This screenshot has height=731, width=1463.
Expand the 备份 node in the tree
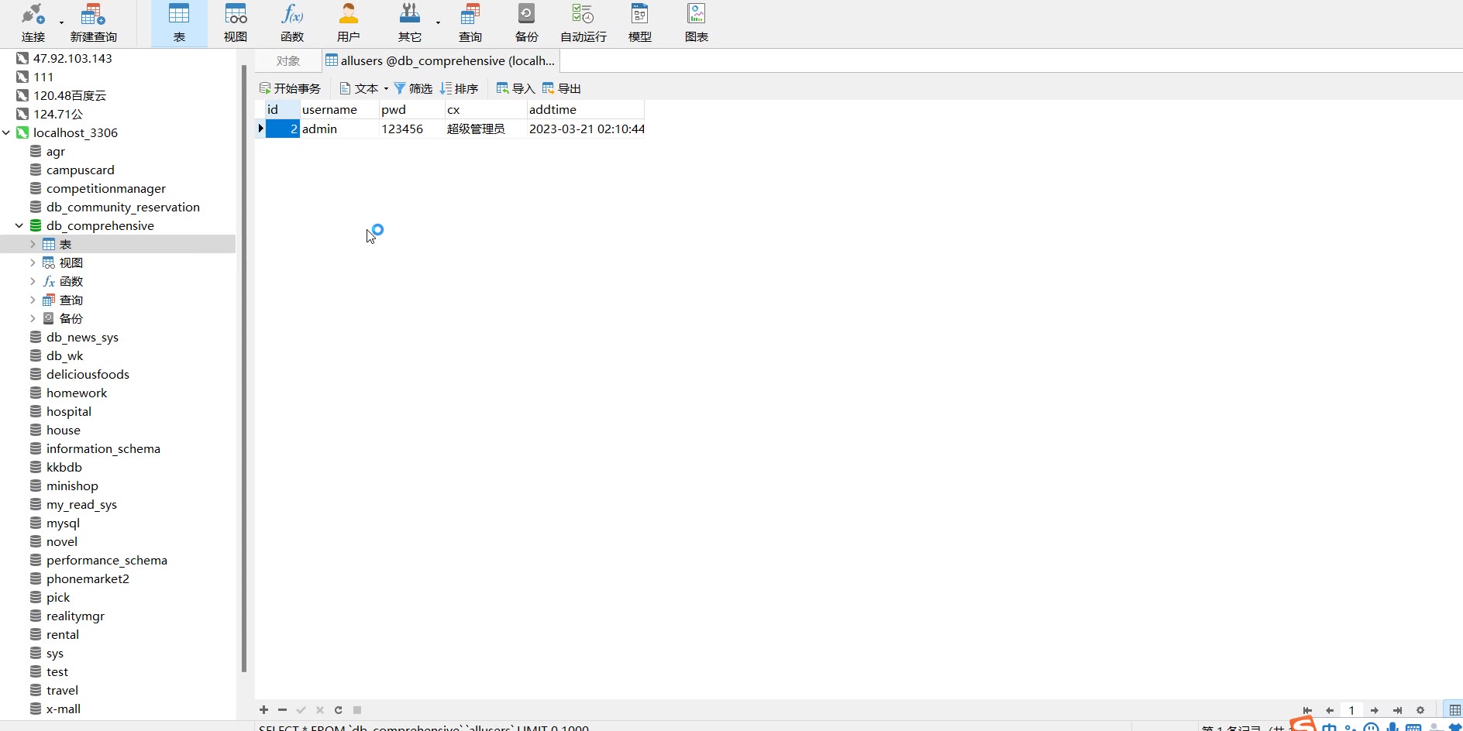click(33, 318)
